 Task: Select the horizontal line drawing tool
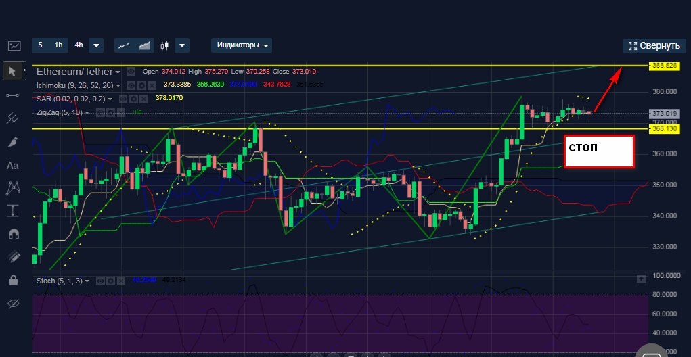pos(12,95)
